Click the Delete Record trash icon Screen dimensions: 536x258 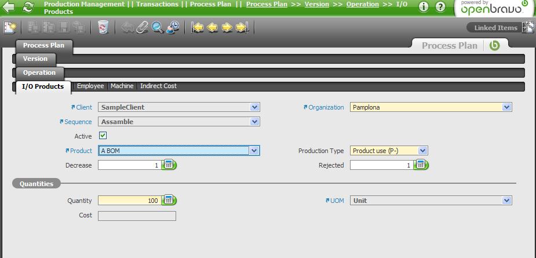(x=103, y=27)
